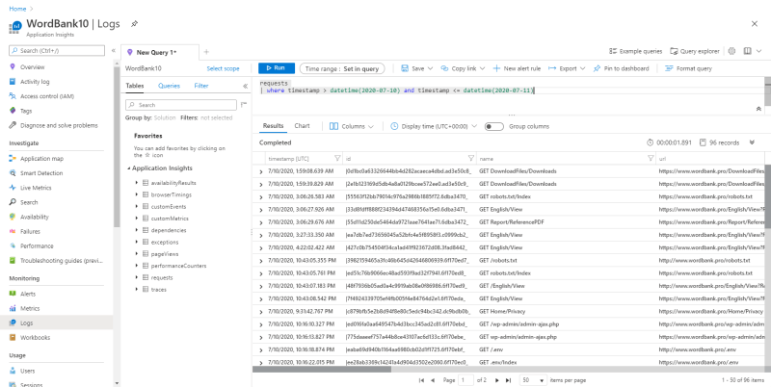Expand the requests table node
771x387 pixels.
click(136, 277)
